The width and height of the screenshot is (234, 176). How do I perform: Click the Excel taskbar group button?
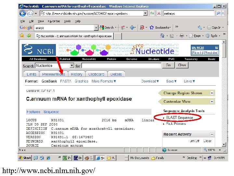(x=67, y=158)
